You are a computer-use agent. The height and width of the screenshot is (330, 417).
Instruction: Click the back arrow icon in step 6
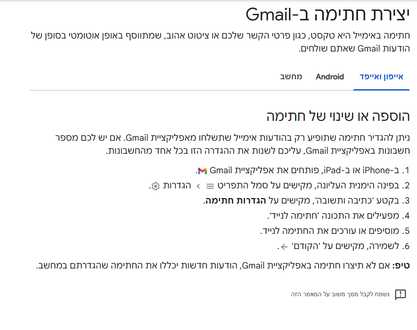(284, 247)
